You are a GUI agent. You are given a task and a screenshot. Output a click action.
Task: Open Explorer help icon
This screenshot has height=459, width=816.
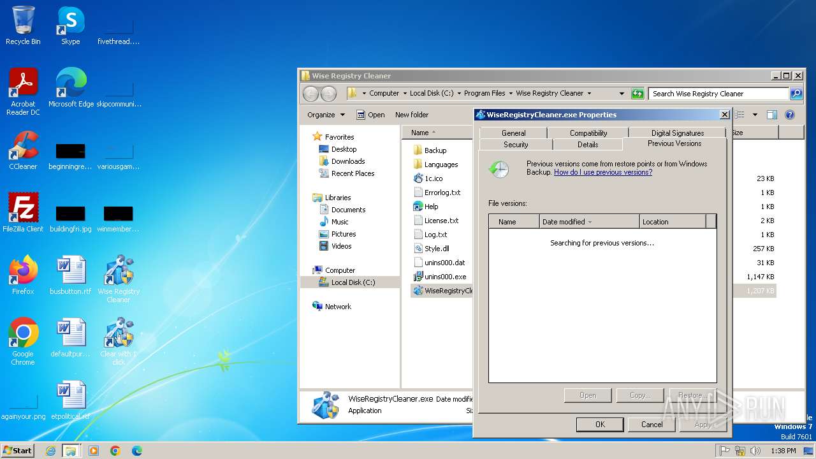pos(790,115)
